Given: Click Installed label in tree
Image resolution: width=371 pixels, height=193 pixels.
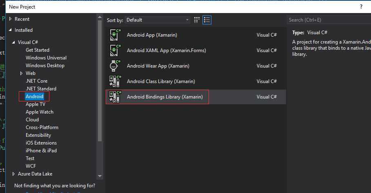Looking at the screenshot, I should pyautogui.click(x=23, y=30).
